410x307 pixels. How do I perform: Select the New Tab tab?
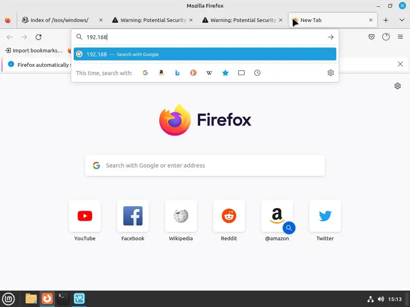(333, 20)
